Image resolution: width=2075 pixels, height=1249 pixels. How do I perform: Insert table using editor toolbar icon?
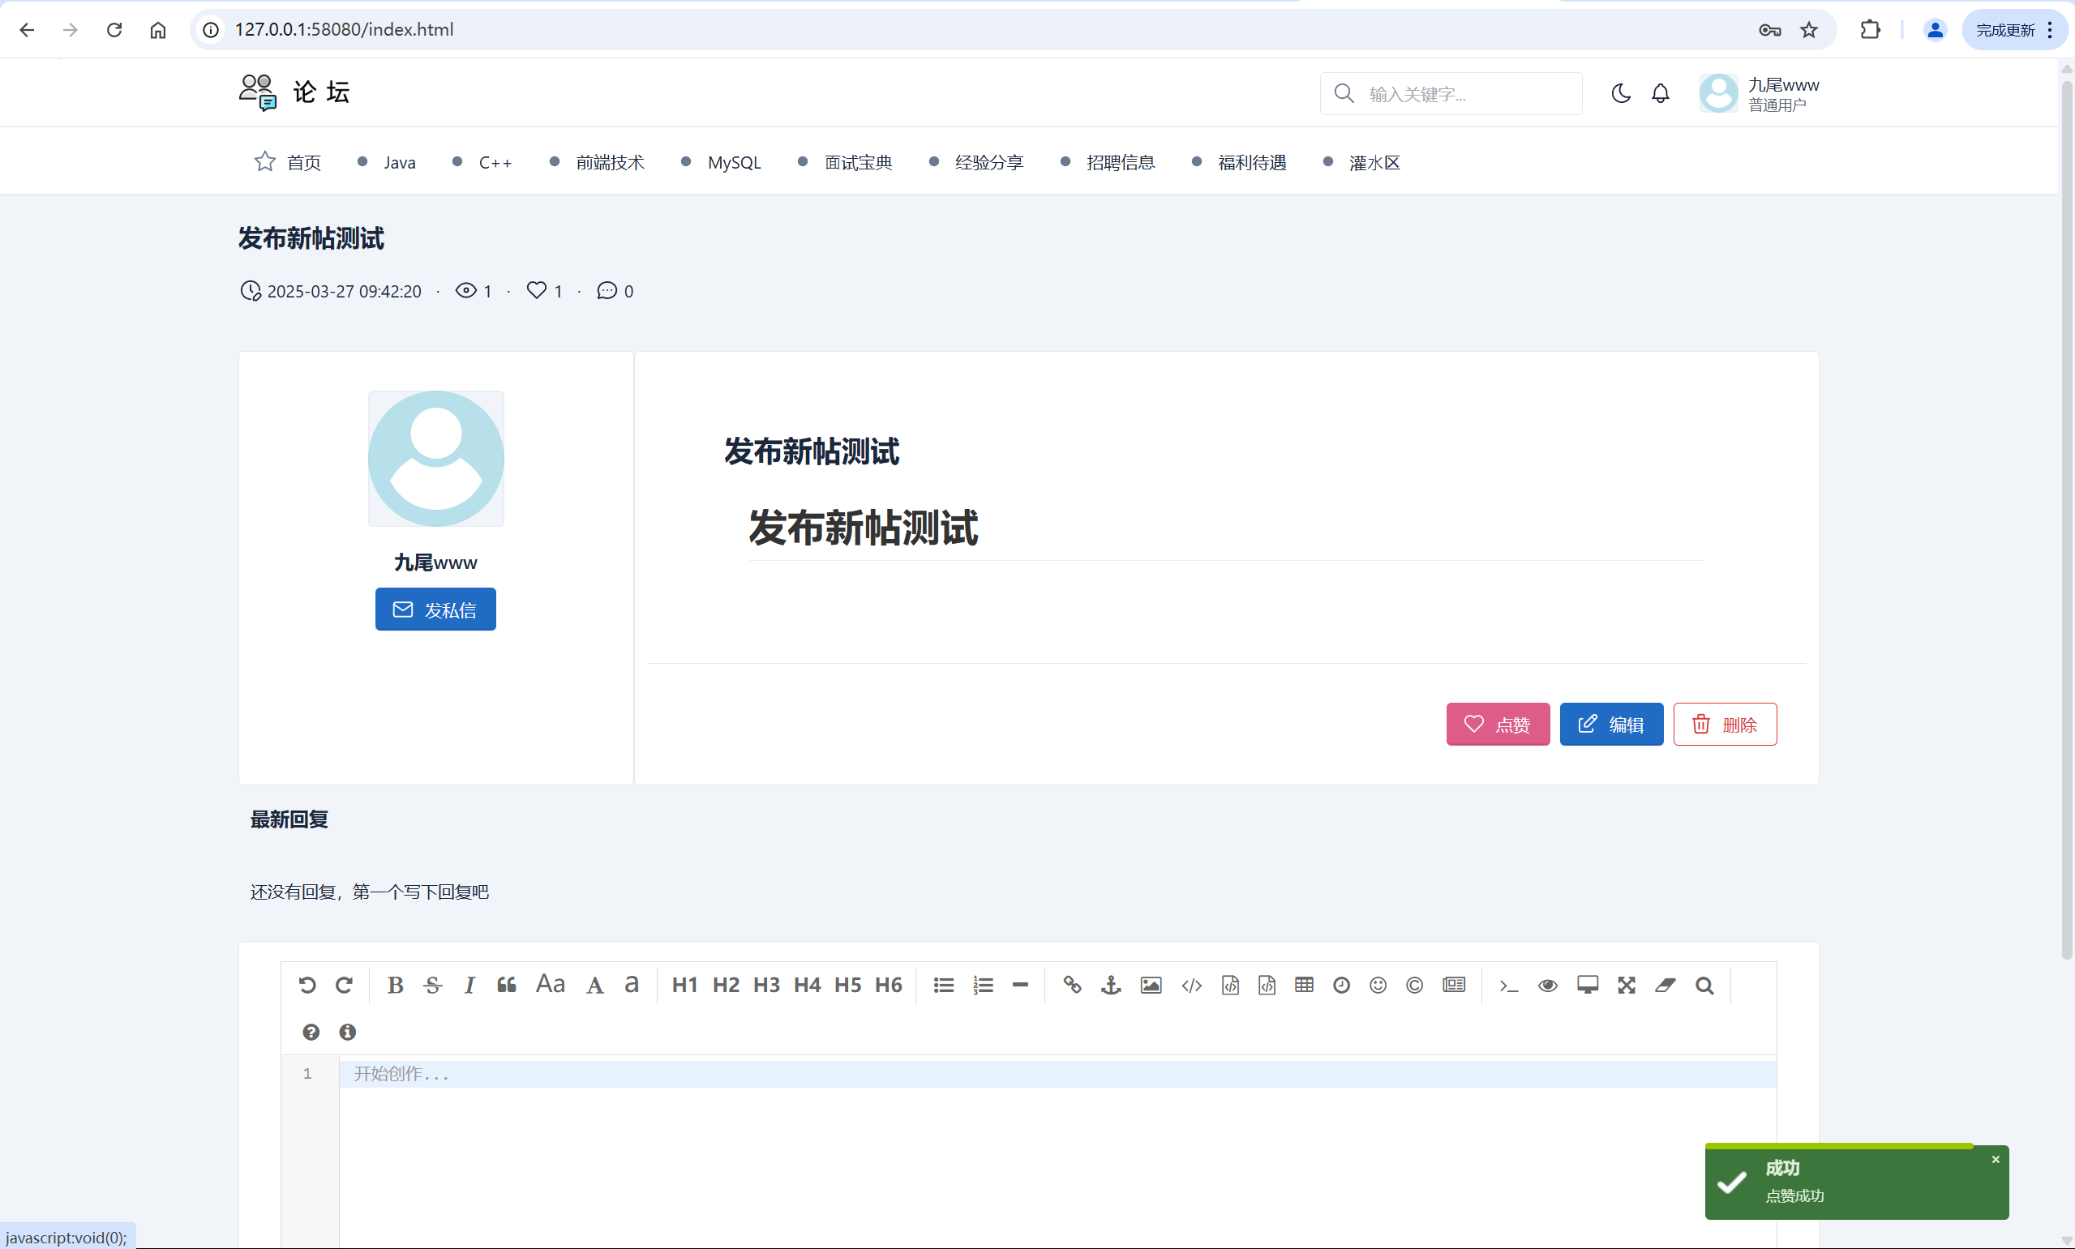click(1304, 985)
